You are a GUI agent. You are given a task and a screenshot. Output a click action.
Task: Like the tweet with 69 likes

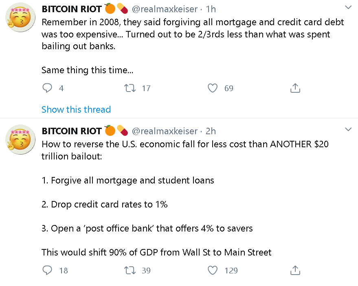pyautogui.click(x=213, y=88)
